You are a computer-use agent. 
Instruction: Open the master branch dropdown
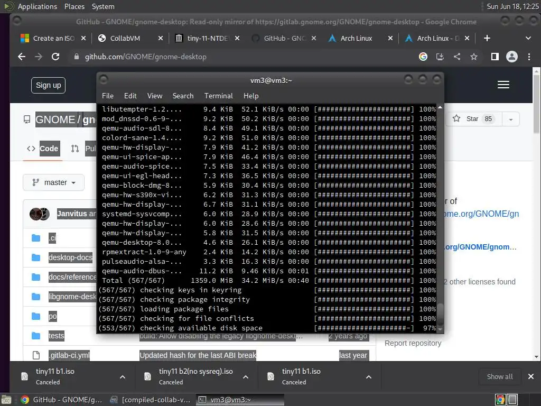53,182
